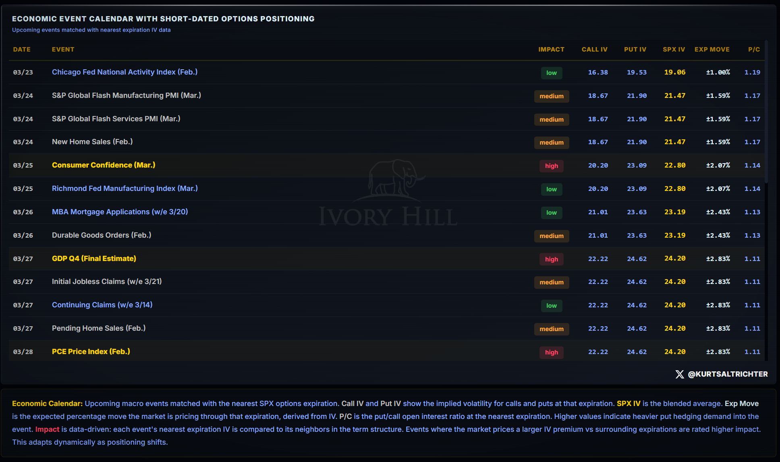Click the MBA Mortgage Applications event
780x462 pixels.
tap(120, 212)
